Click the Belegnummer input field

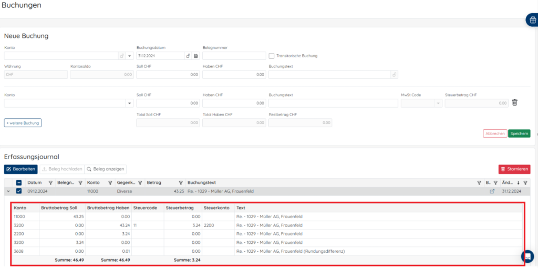pos(234,56)
